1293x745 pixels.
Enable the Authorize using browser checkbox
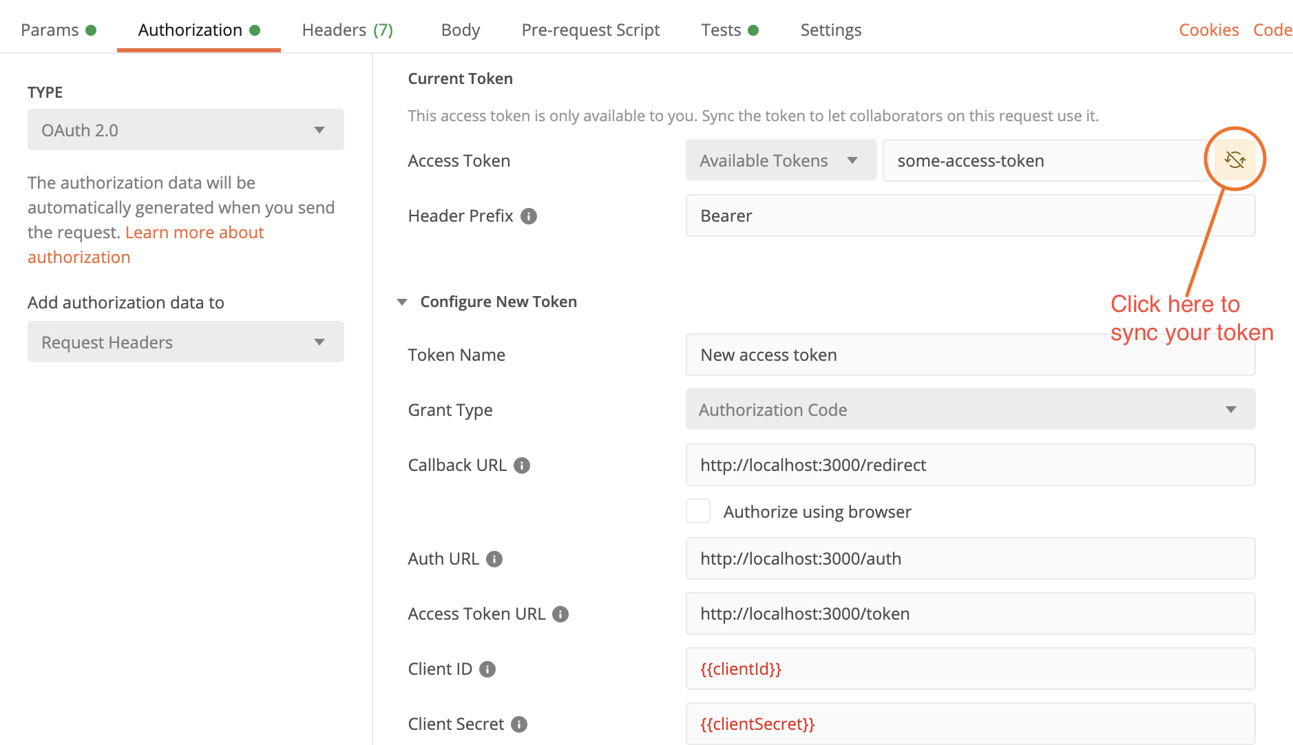698,511
